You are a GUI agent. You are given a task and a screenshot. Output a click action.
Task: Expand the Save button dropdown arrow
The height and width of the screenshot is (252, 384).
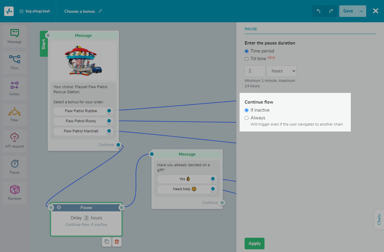point(361,11)
